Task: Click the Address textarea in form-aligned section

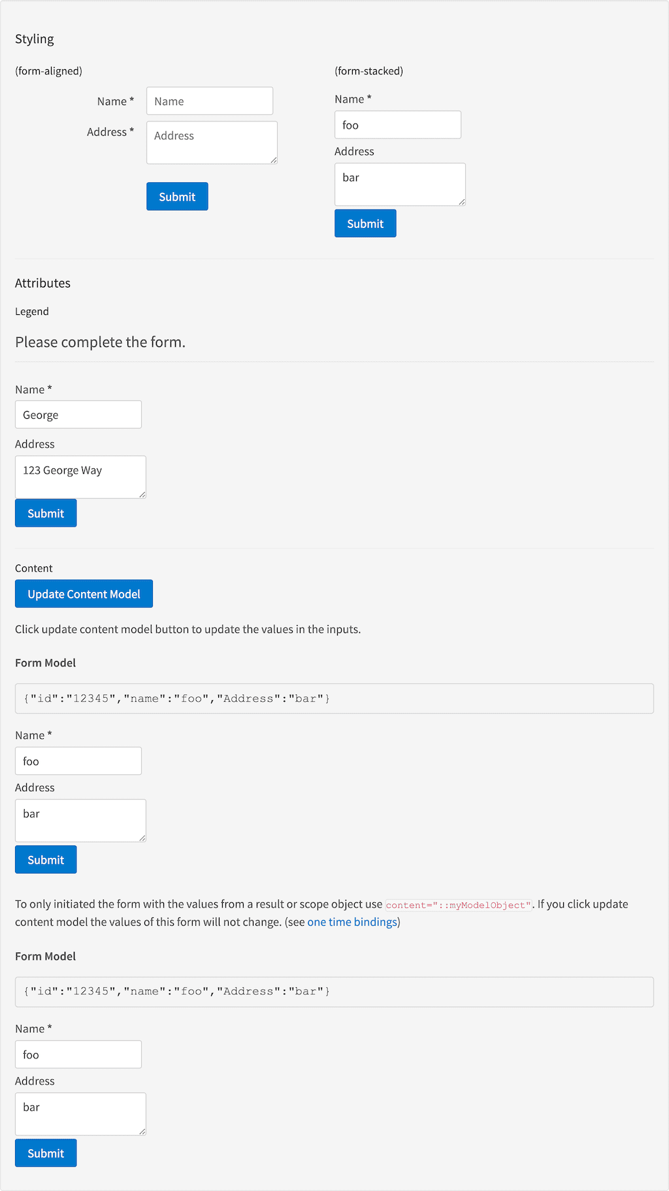Action: click(x=212, y=142)
